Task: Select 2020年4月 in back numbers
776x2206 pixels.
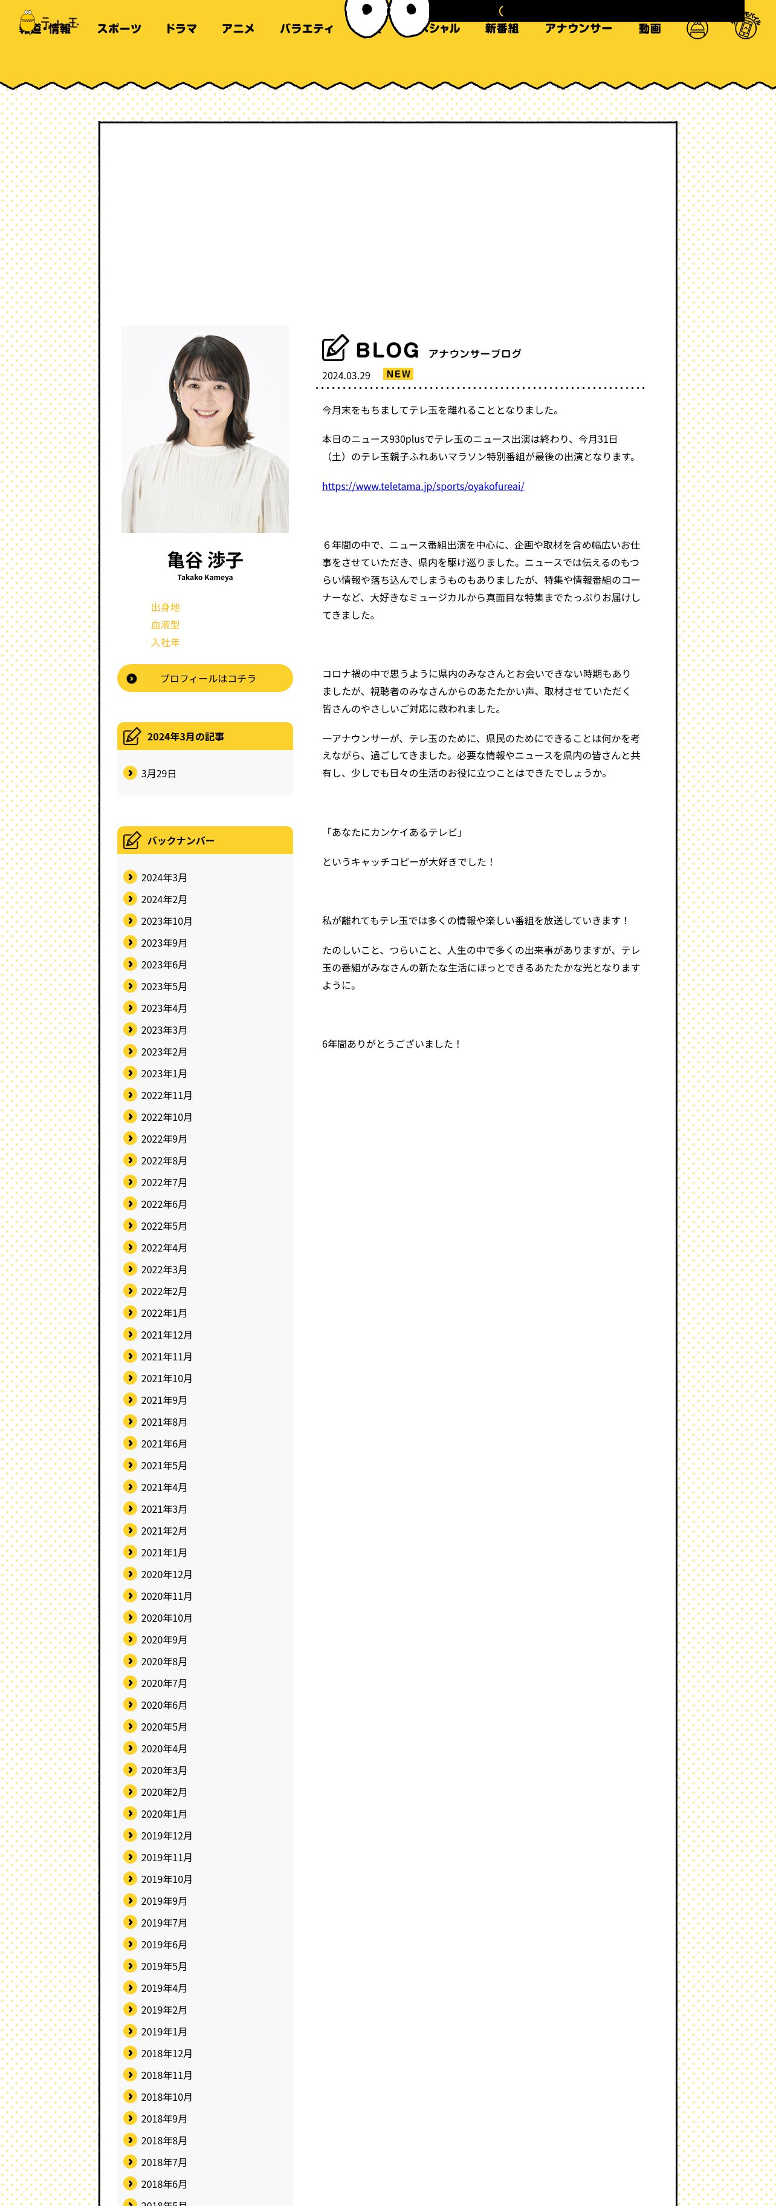Action: click(163, 1749)
